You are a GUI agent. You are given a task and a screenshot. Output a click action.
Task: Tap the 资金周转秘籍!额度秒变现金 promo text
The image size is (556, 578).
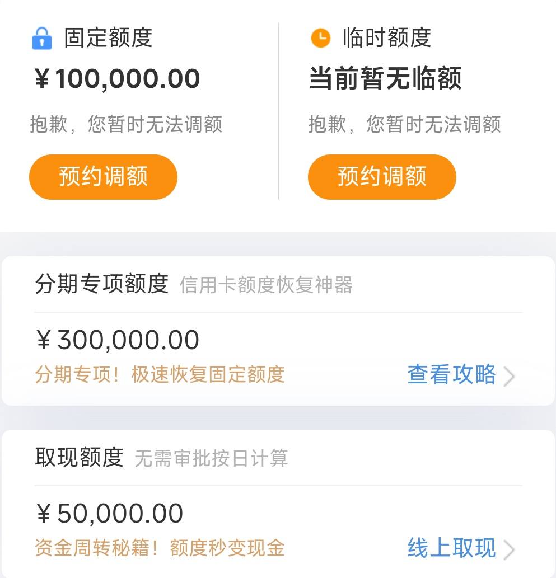click(x=160, y=548)
